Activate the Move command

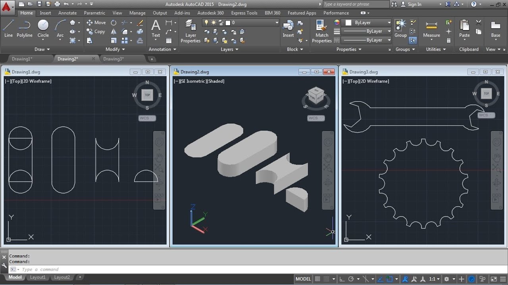click(x=96, y=23)
